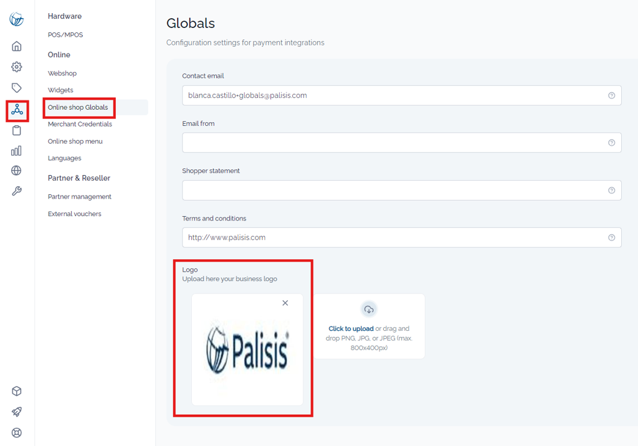Show help for the Shopper statement field
The width and height of the screenshot is (638, 446).
(612, 191)
